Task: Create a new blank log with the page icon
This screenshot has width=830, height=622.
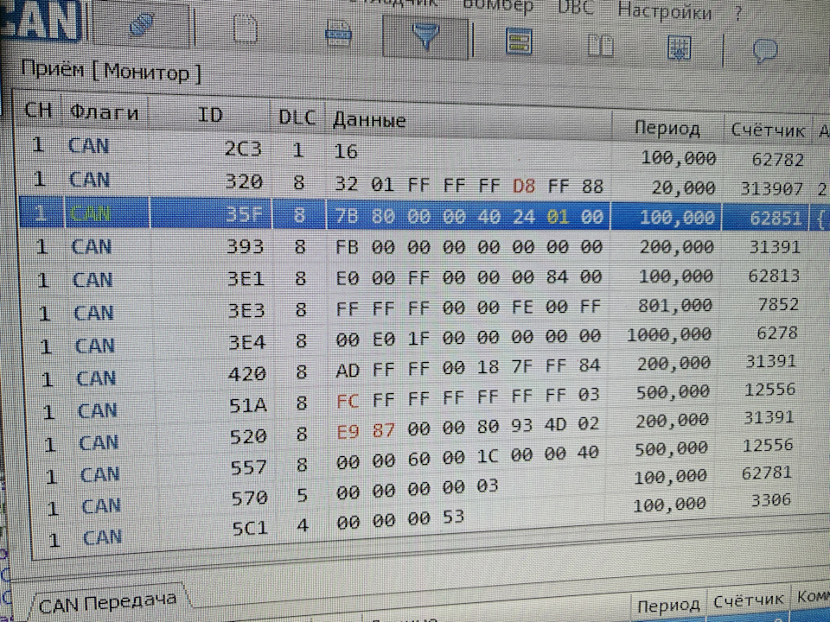Action: point(245,29)
